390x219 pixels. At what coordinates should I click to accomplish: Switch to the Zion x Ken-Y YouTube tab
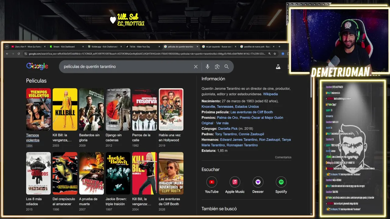28,47
